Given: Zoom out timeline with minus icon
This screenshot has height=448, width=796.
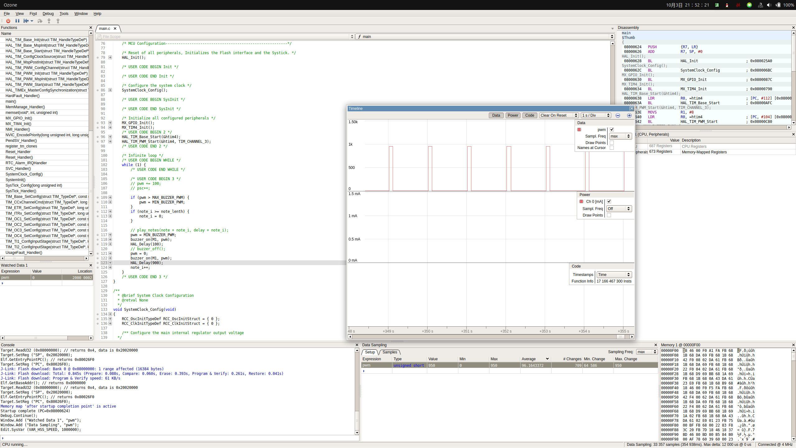Looking at the screenshot, I should click(x=618, y=115).
